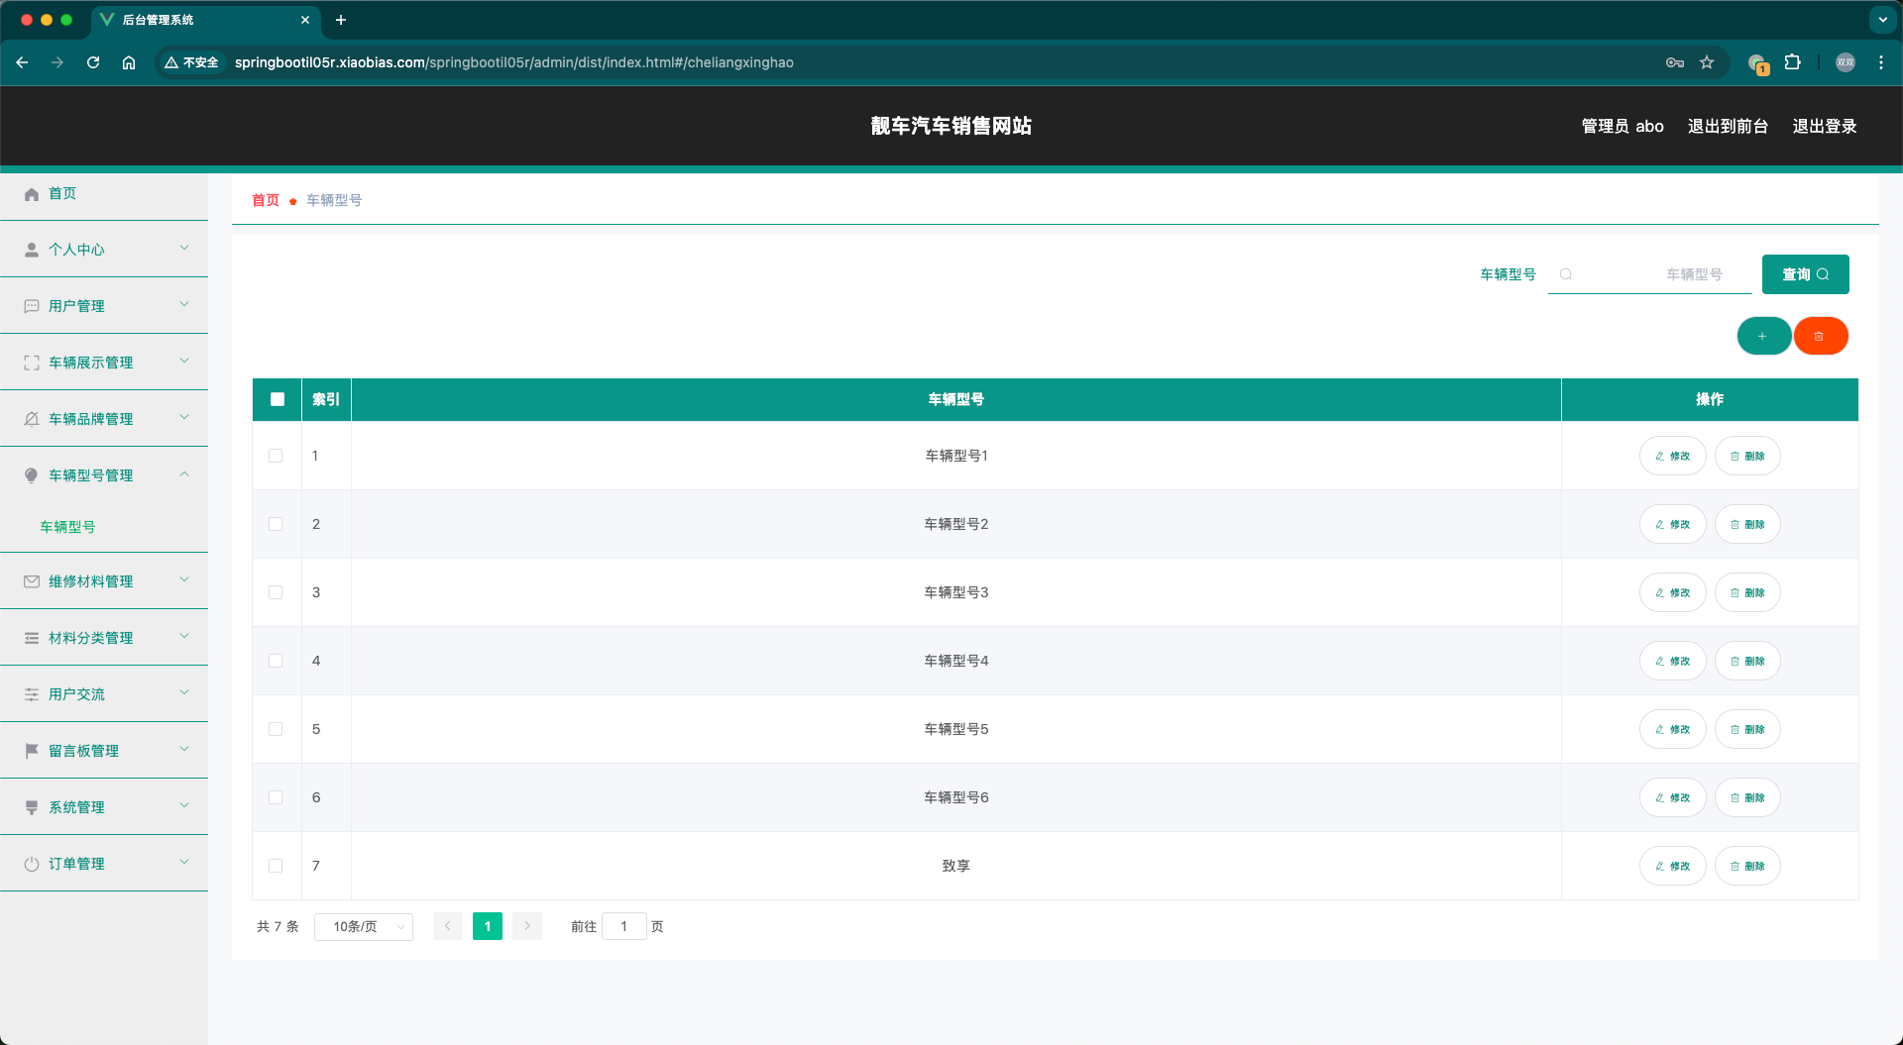Switch to the 后台管理系统 browser tab
This screenshot has width=1903, height=1045.
click(205, 20)
